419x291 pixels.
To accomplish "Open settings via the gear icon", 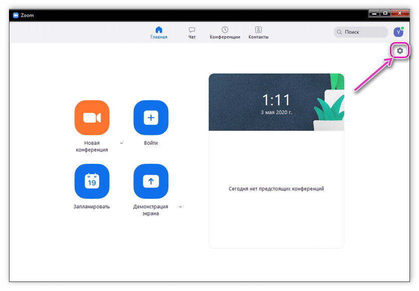I will [x=399, y=51].
